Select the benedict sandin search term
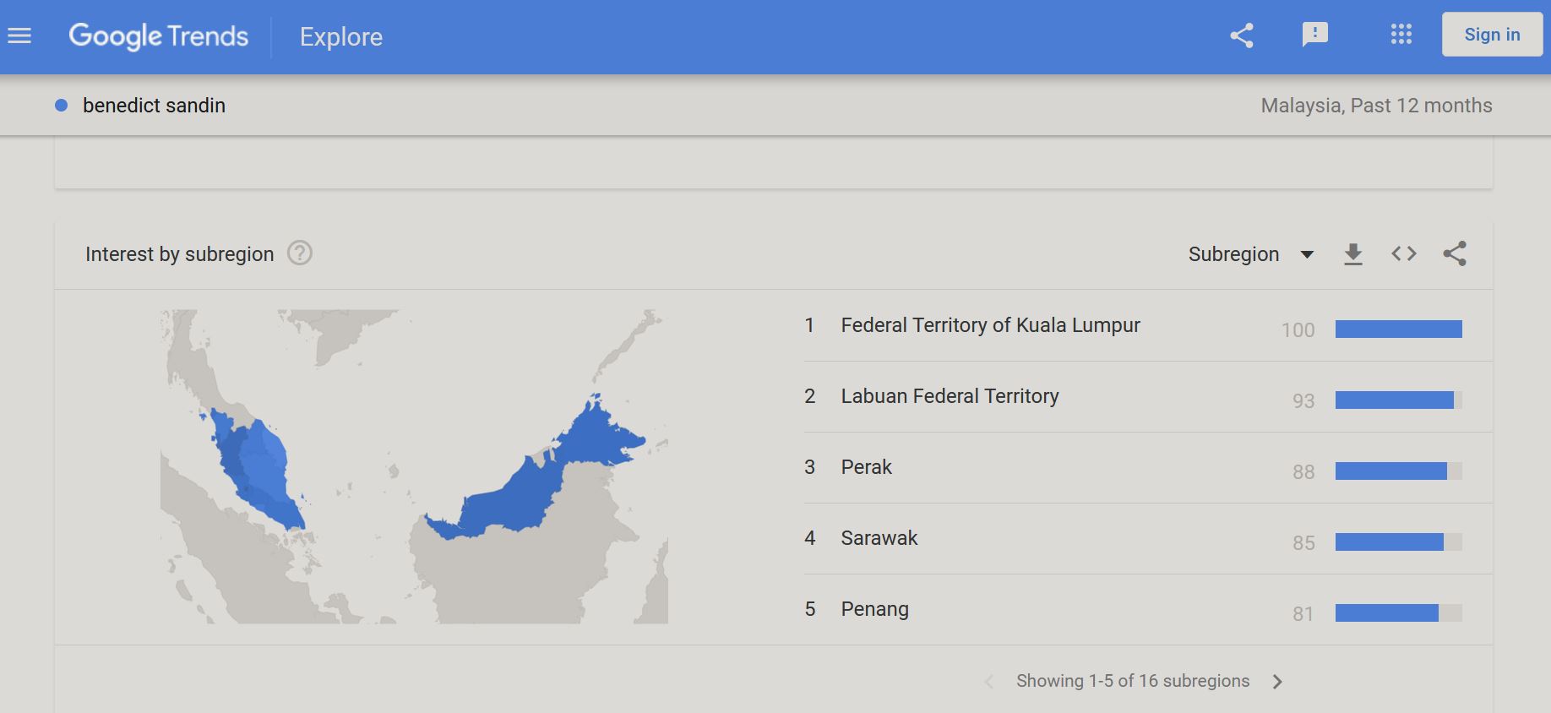The image size is (1551, 713). coord(154,106)
